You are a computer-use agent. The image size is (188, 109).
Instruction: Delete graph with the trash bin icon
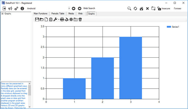tap(80, 19)
